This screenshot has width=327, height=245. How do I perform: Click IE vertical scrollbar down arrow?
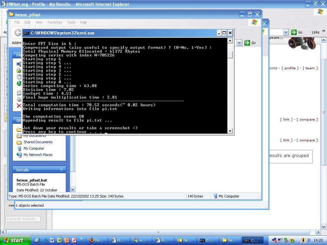324,227
